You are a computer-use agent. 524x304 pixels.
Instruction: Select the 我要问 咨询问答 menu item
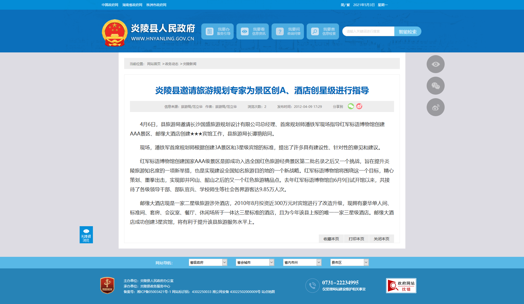coord(288,31)
